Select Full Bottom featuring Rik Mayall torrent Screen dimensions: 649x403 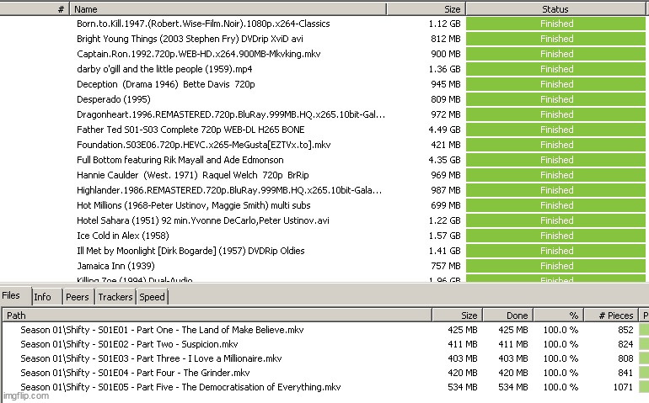point(180,160)
